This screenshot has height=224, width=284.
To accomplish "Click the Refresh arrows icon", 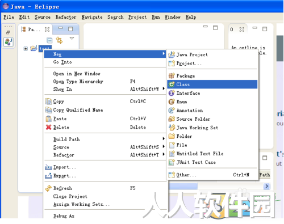I will [48, 188].
